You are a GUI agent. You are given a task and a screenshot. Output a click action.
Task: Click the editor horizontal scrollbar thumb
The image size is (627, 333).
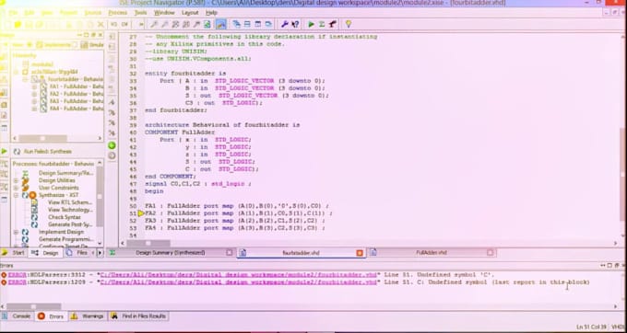tap(148, 243)
